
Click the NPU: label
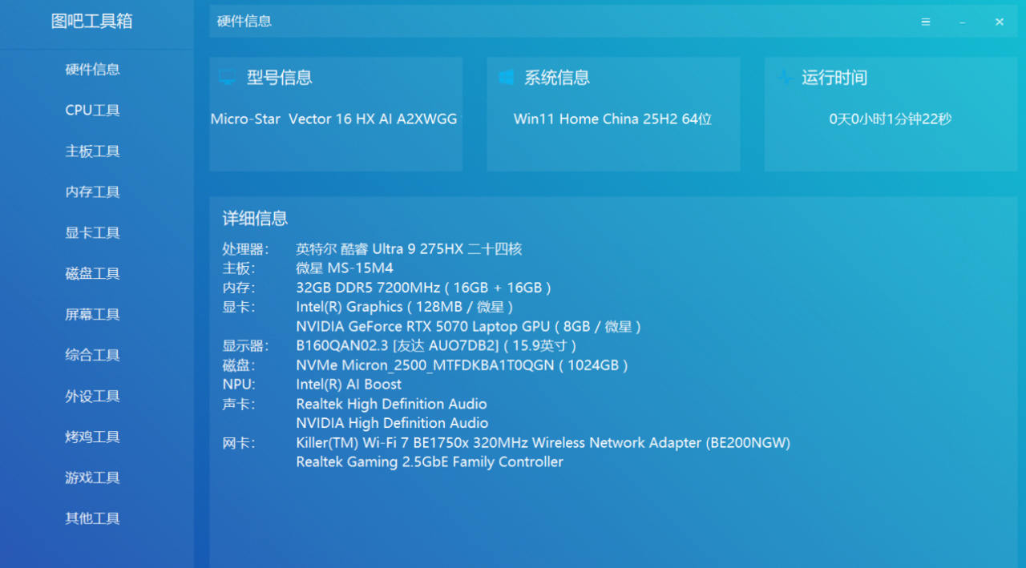tap(239, 385)
